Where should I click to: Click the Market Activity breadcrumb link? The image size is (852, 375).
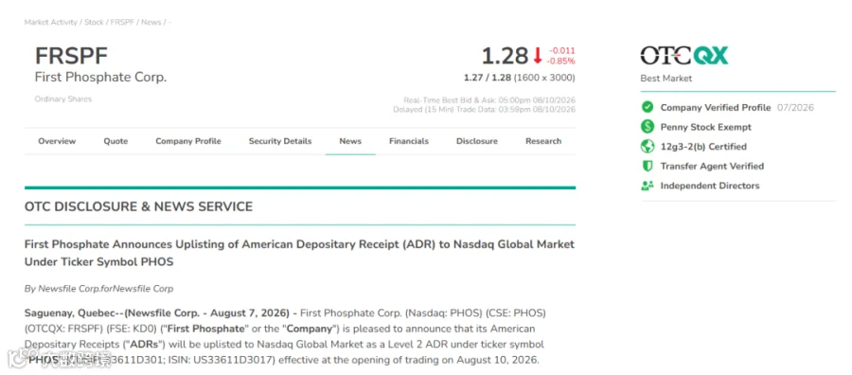(x=52, y=23)
